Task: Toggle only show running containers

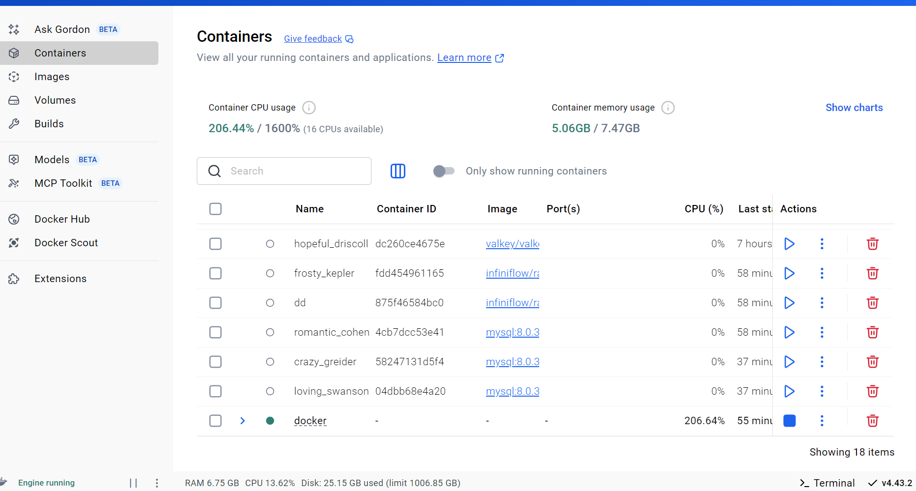Action: point(444,171)
